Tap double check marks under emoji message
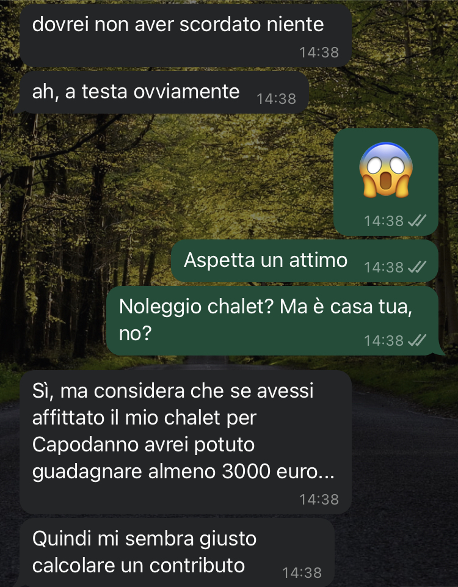The width and height of the screenshot is (458, 587). pos(417,221)
